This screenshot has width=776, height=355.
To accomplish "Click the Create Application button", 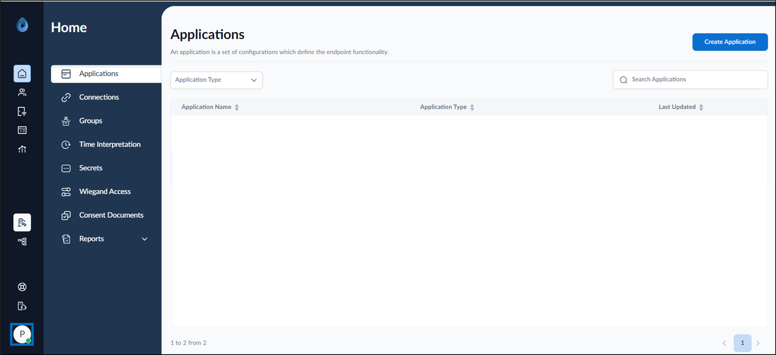I will point(730,42).
